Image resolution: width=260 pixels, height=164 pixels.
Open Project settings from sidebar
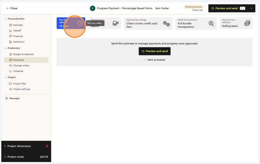tap(21, 89)
